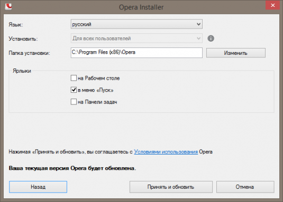Click the Ярлыки group label
283x202 pixels.
coord(22,71)
